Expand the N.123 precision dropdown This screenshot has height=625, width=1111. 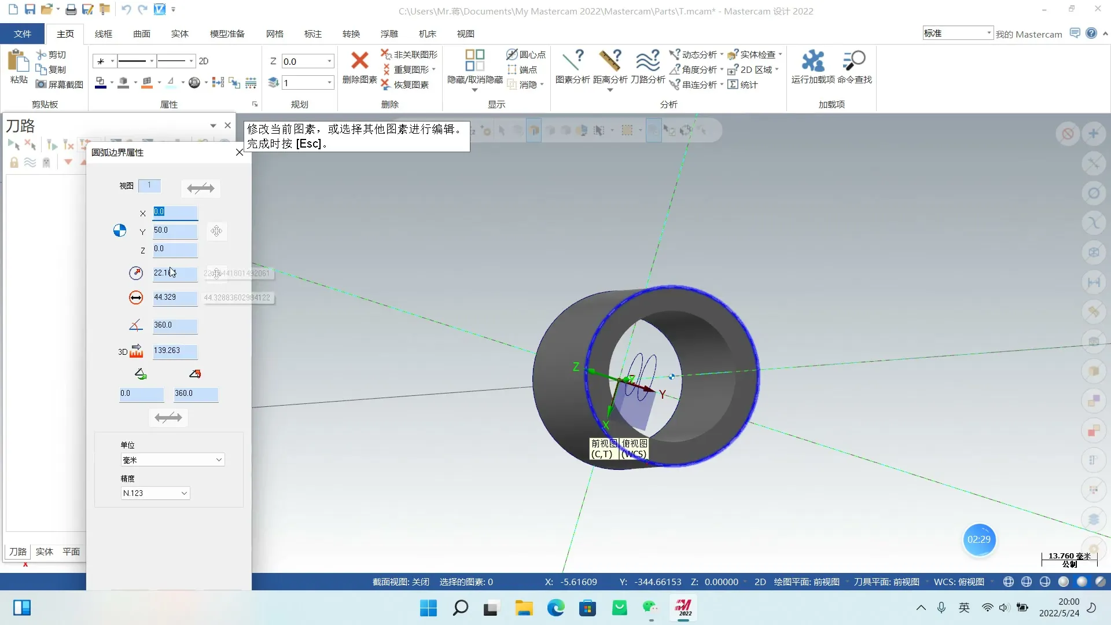click(x=184, y=494)
